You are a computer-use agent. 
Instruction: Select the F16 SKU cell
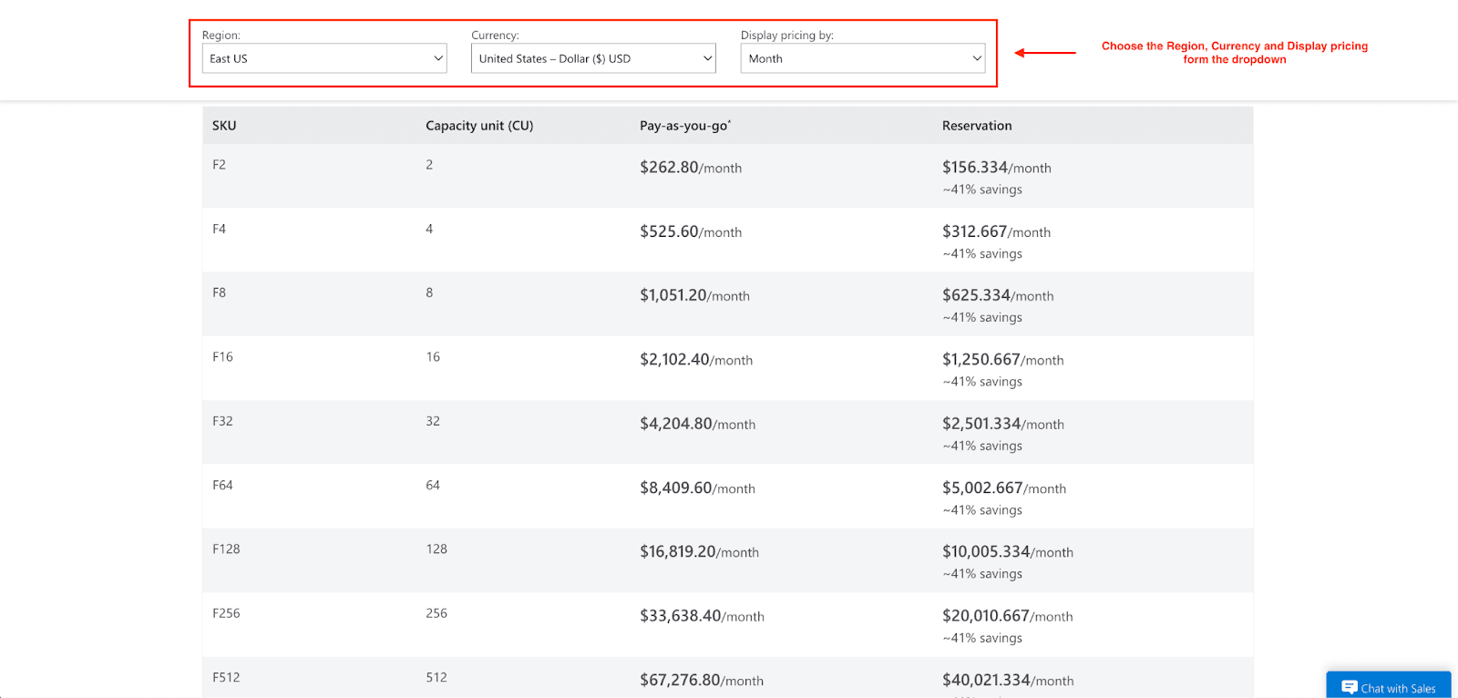[222, 357]
